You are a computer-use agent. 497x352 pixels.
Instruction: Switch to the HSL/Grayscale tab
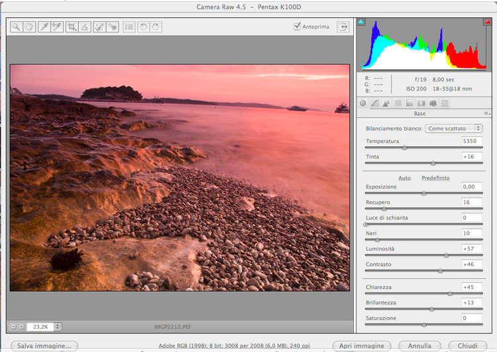point(398,103)
